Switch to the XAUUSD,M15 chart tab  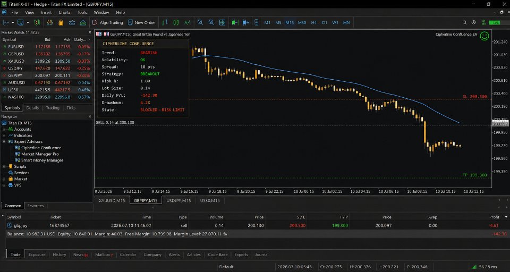112,200
